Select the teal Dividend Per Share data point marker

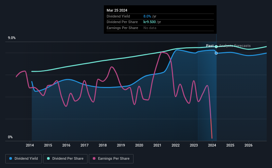tap(216, 47)
